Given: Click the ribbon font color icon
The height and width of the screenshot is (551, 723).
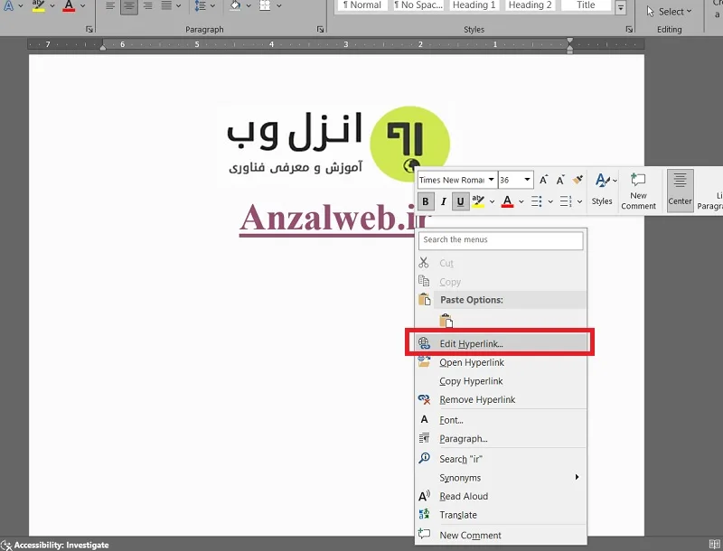Looking at the screenshot, I should (69, 5).
